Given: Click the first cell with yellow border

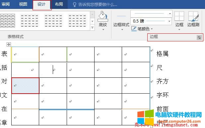Looking at the screenshot, I should coord(25,54).
